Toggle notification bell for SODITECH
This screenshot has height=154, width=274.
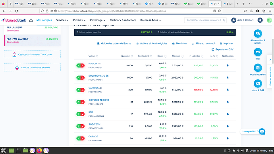(228, 126)
